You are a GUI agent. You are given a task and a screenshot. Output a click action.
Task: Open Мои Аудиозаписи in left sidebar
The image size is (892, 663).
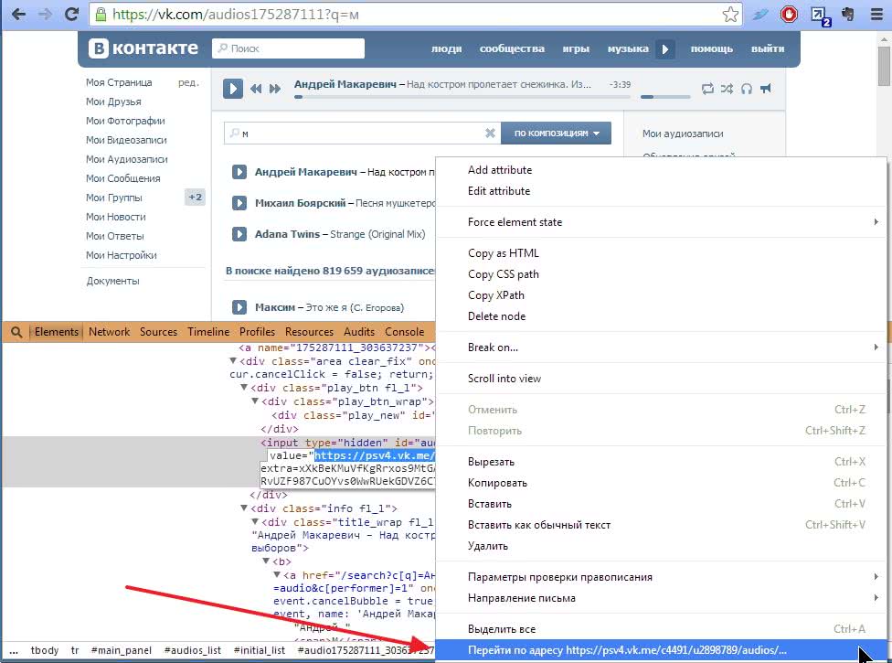click(x=127, y=159)
